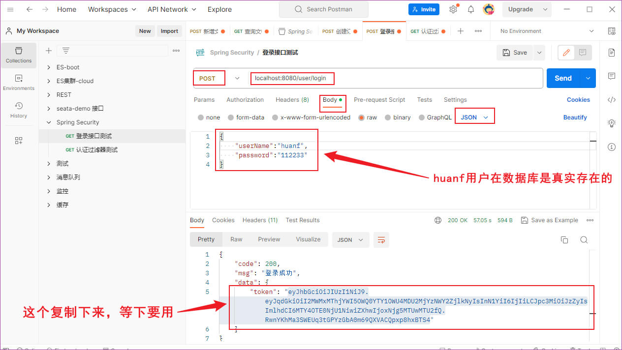Open the No Environment dropdown
The width and height of the screenshot is (622, 350).
click(547, 31)
